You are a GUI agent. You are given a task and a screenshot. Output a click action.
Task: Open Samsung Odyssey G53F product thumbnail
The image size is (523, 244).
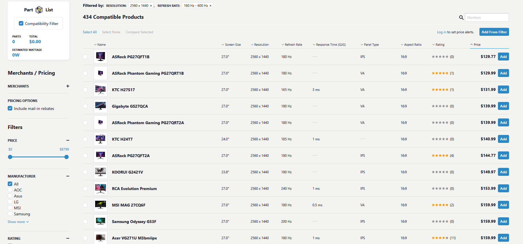[101, 222]
